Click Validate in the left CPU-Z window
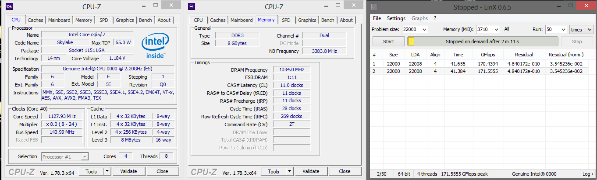Image resolution: width=597 pixels, height=180 pixels. point(128,172)
